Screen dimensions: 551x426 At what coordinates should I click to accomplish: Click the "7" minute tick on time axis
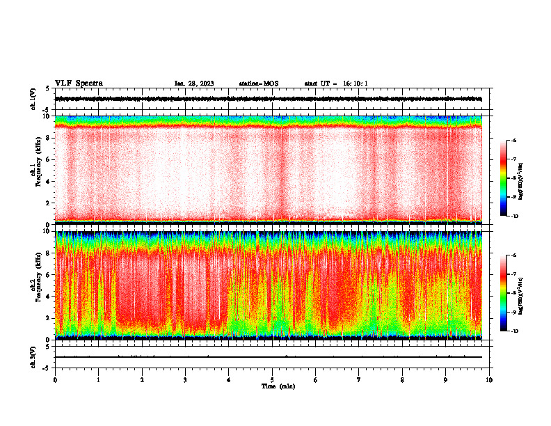[359, 380]
